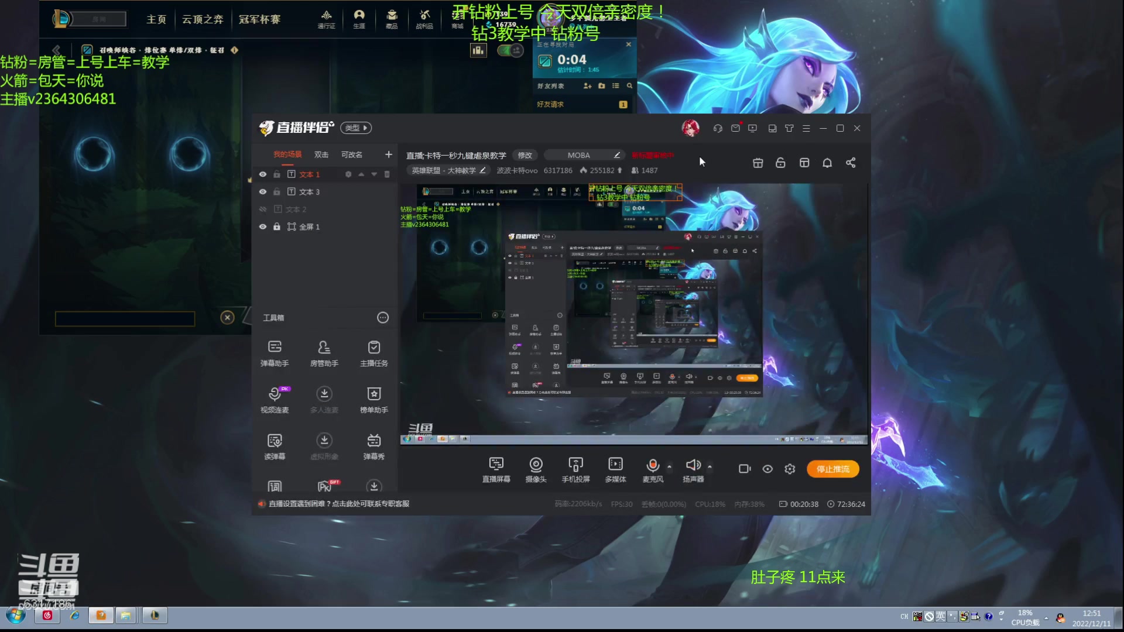This screenshot has width=1124, height=632.
Task: Add 多媒体 media source
Action: pyautogui.click(x=615, y=469)
